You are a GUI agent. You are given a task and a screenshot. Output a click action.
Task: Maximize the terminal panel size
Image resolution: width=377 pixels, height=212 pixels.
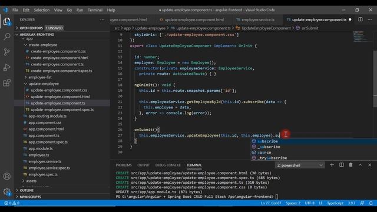[x=360, y=165]
